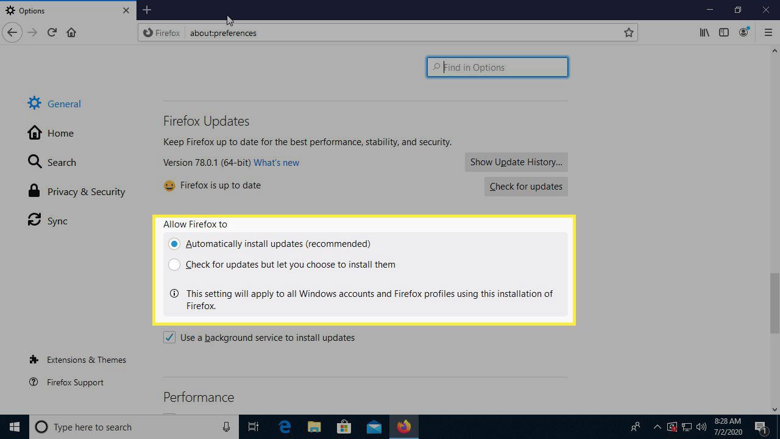Viewport: 780px width, 439px height.
Task: Open the notification center icon
Action: (762, 427)
